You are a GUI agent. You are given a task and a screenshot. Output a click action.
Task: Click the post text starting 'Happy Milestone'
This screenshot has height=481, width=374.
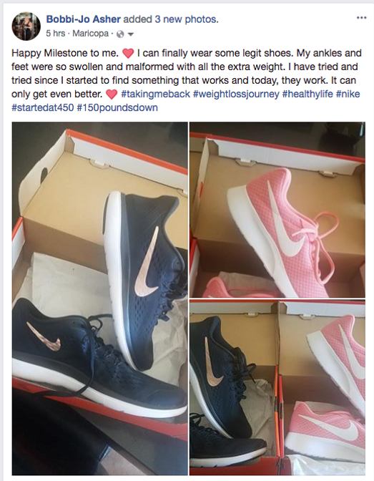(187, 80)
